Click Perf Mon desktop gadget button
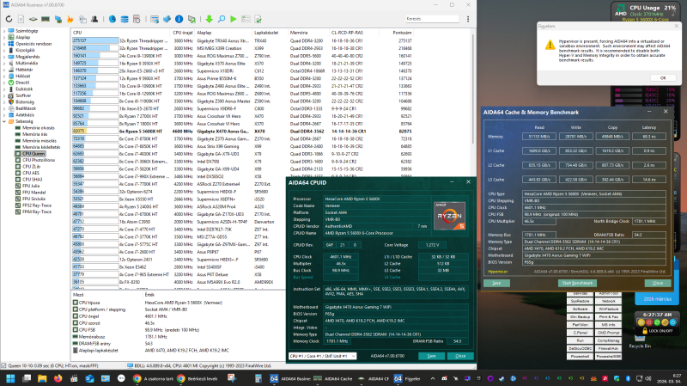The height and width of the screenshot is (386, 687). click(x=581, y=325)
